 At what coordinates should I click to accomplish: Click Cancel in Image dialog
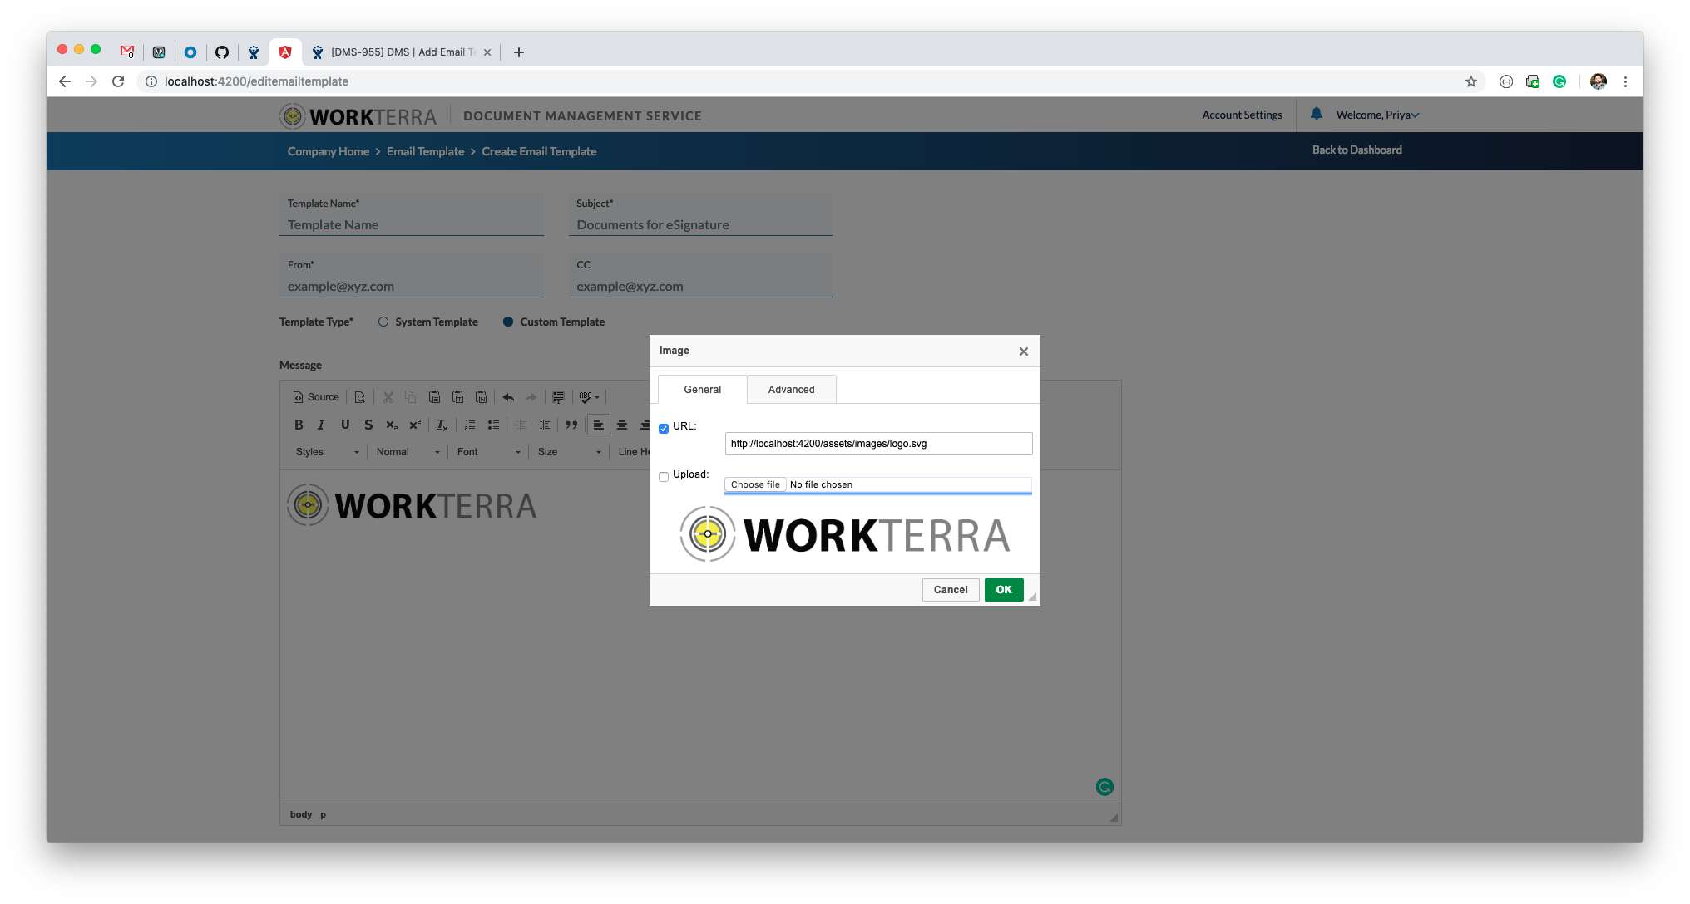(950, 590)
